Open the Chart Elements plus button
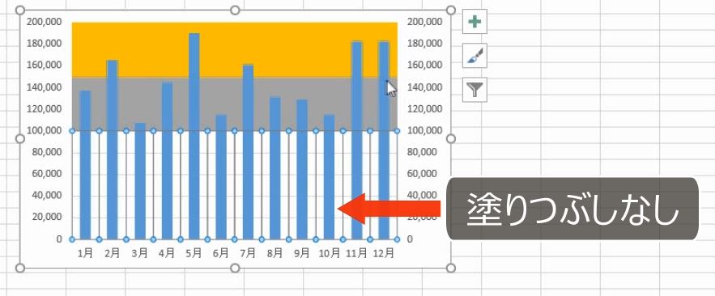715x296 pixels. coord(475,21)
